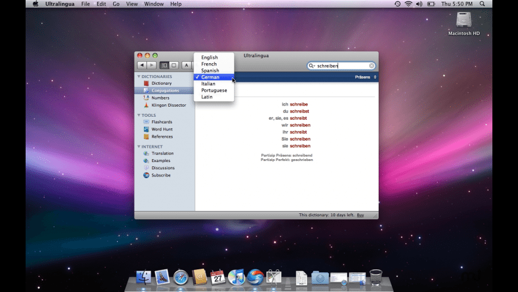Collapse the TOOLS section triangle
The width and height of the screenshot is (518, 292).
tap(139, 115)
